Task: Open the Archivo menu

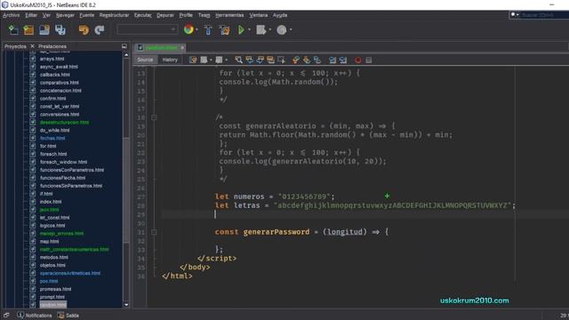Action: (x=12, y=15)
